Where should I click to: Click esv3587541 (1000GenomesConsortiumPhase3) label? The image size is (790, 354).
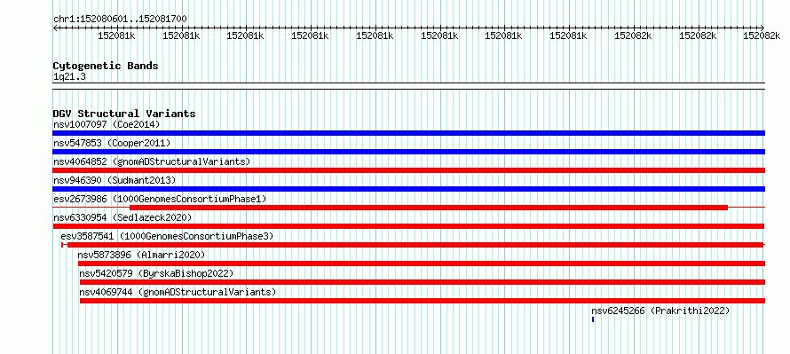coord(167,236)
